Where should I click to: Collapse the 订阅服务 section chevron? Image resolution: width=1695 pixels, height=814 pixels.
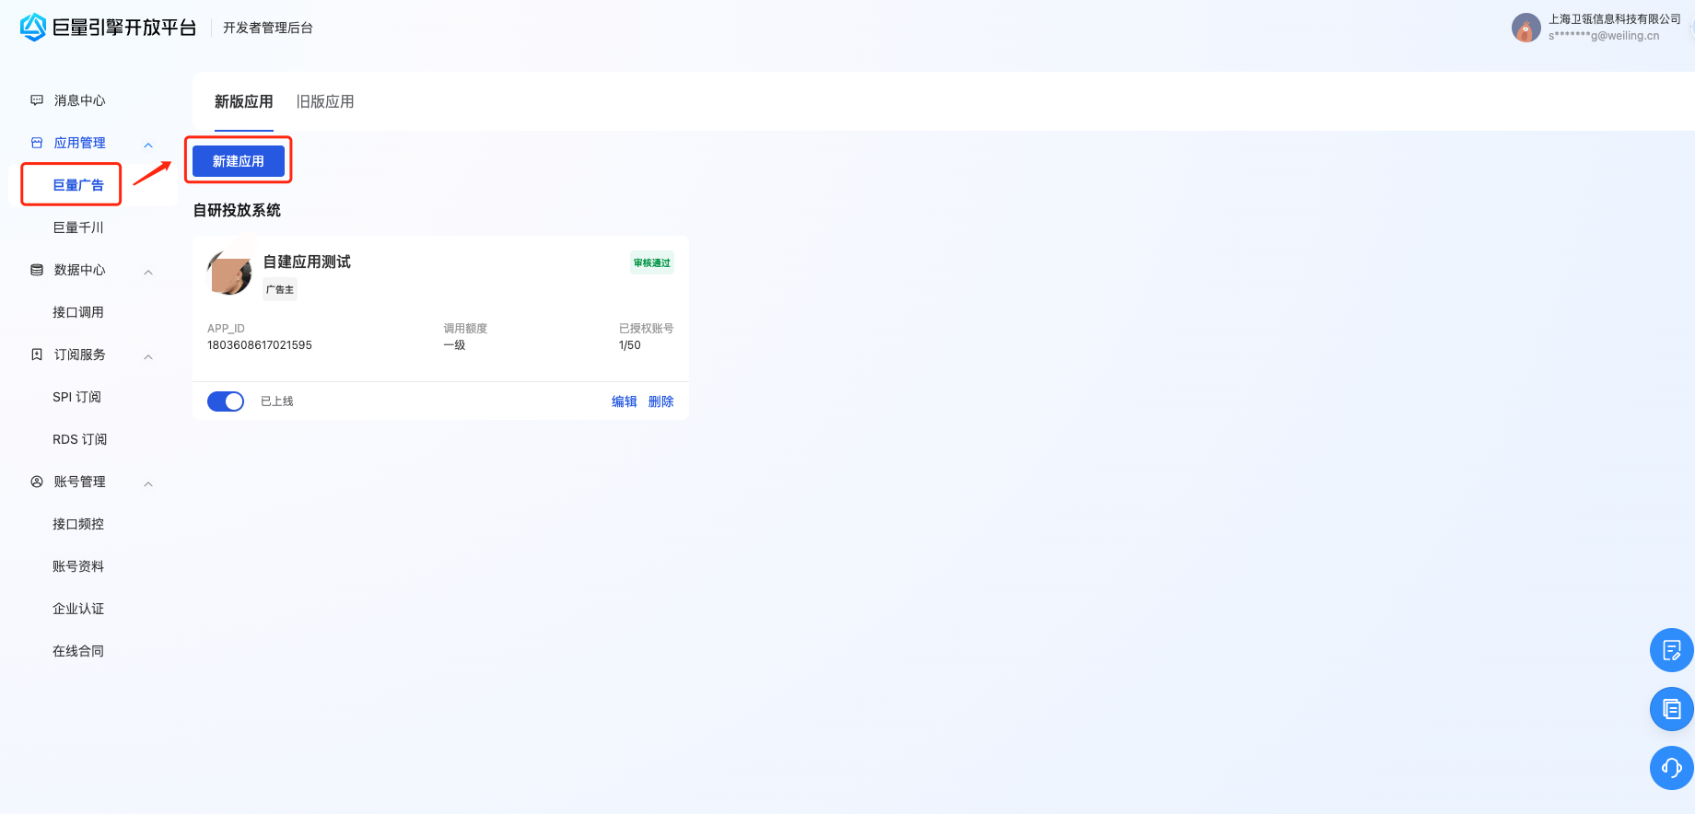(x=148, y=356)
